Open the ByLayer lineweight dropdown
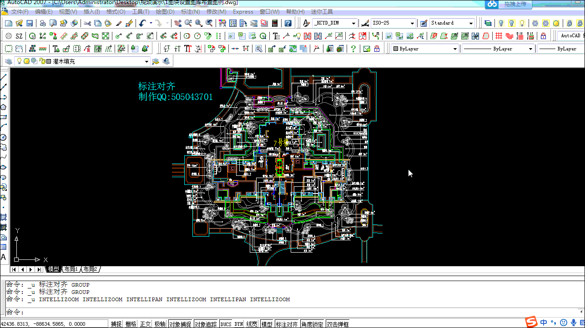The width and height of the screenshot is (585, 328). click(x=561, y=49)
